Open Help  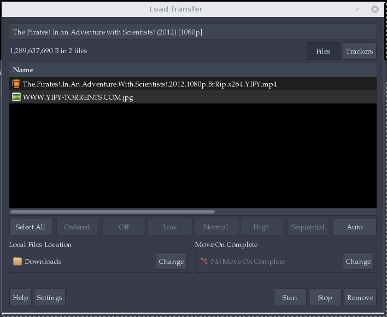20,297
